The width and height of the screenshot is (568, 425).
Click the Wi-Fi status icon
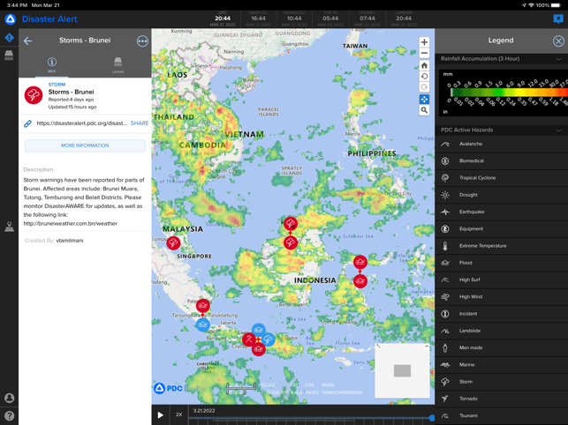(x=532, y=5)
